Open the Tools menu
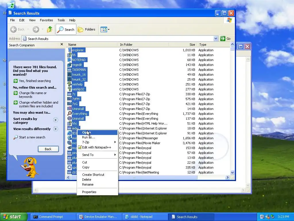This screenshot has height=221, width=294. (x=61, y=20)
